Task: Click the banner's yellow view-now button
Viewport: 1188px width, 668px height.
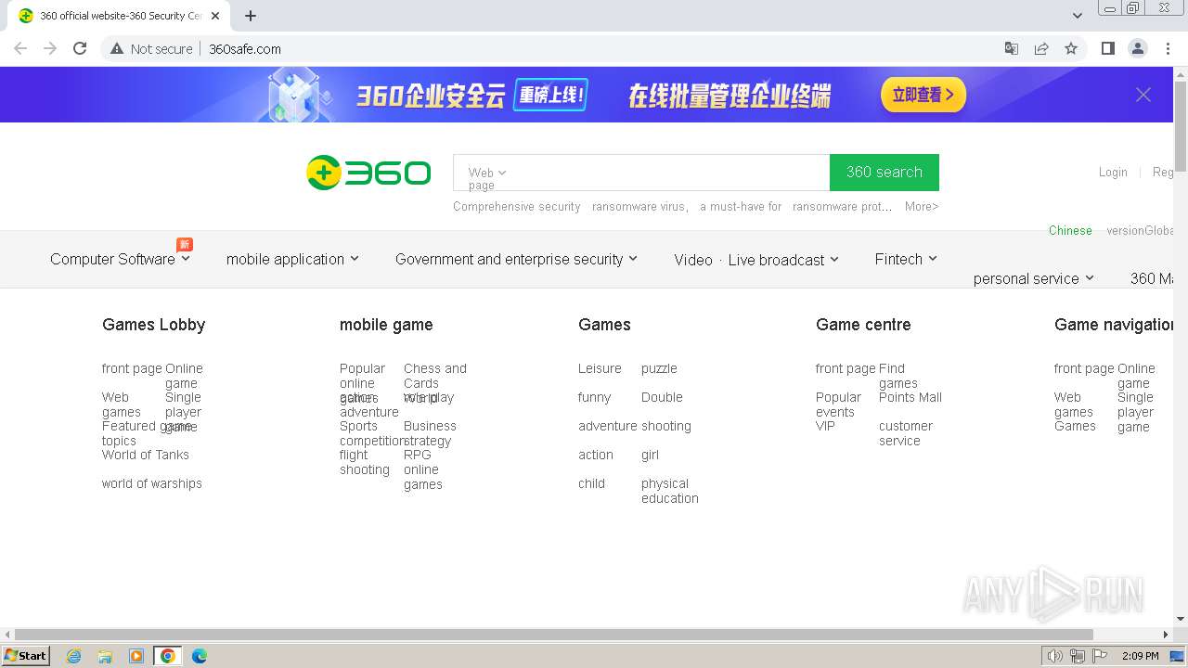Action: (923, 95)
